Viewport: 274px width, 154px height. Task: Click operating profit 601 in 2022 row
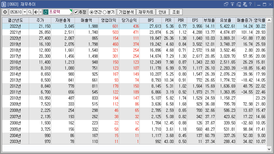(x=115, y=26)
